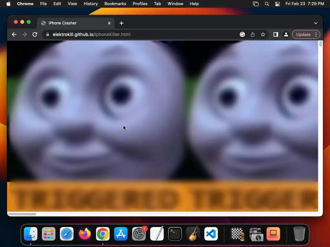Click the orange laptop app in dock
Screen dimensions: 330x247
pos(273,234)
